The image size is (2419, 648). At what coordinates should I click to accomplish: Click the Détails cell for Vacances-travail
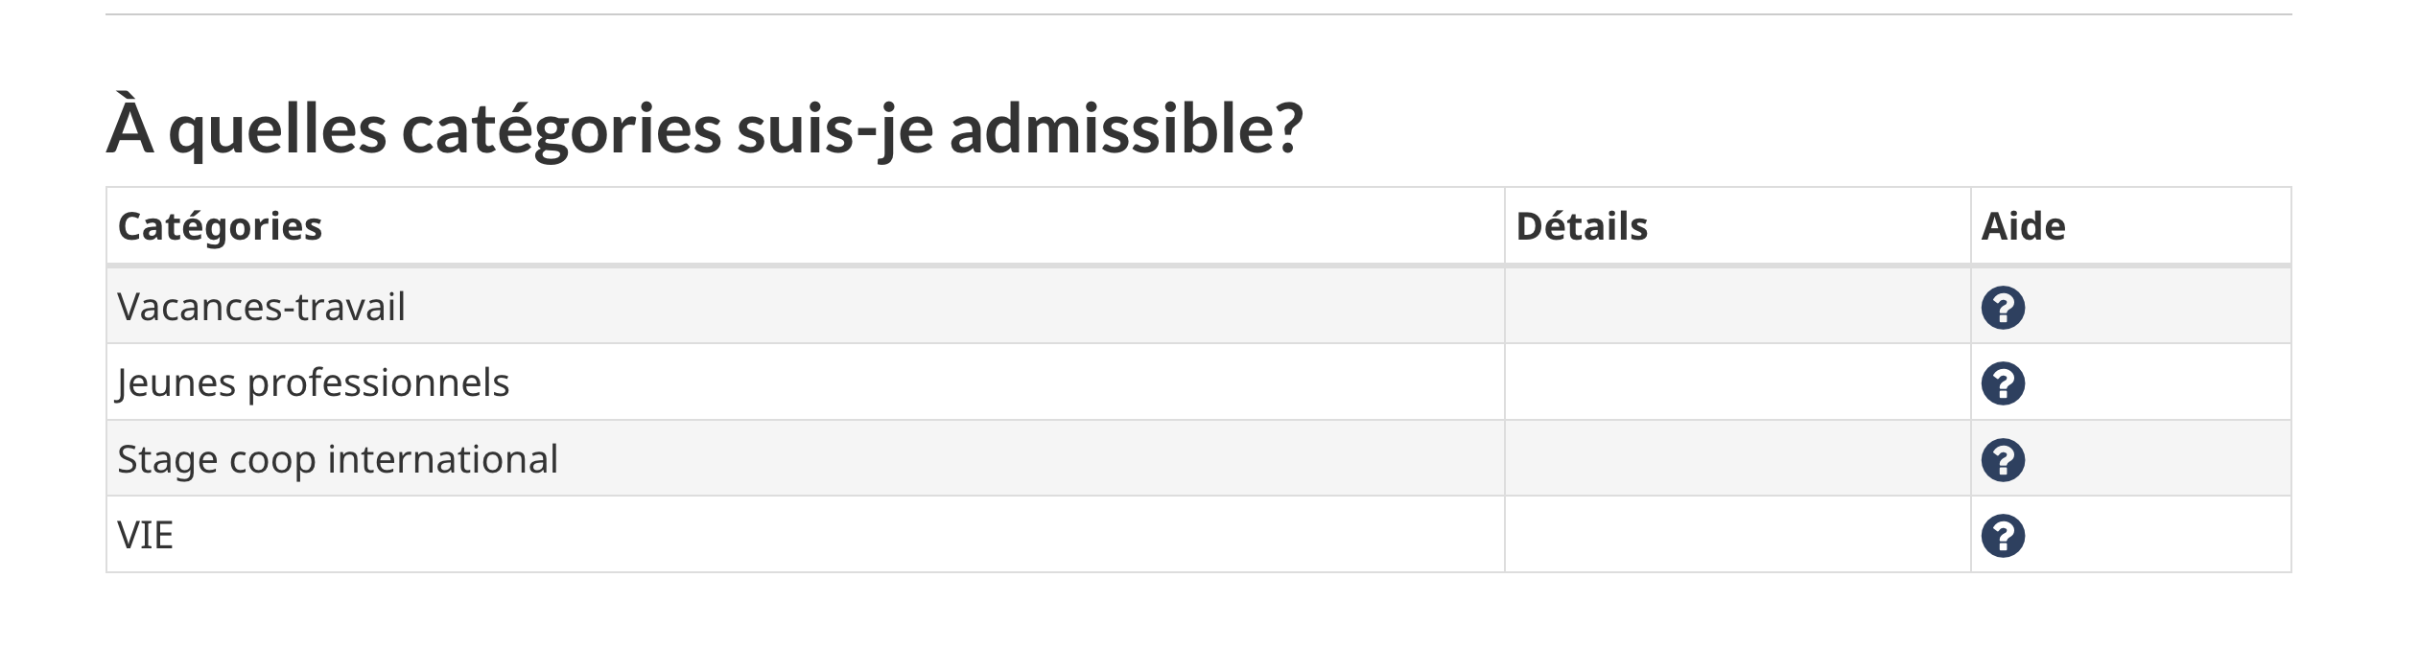coord(1737,306)
